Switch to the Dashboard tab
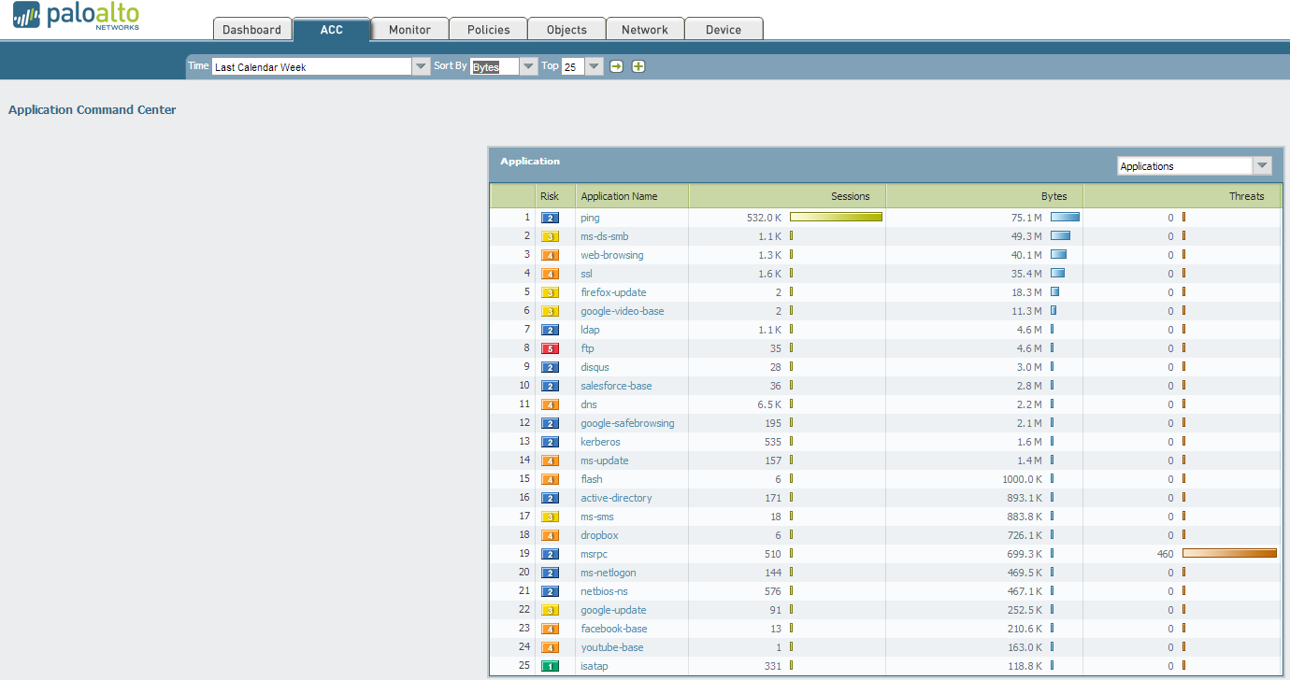The width and height of the screenshot is (1290, 680). point(252,29)
